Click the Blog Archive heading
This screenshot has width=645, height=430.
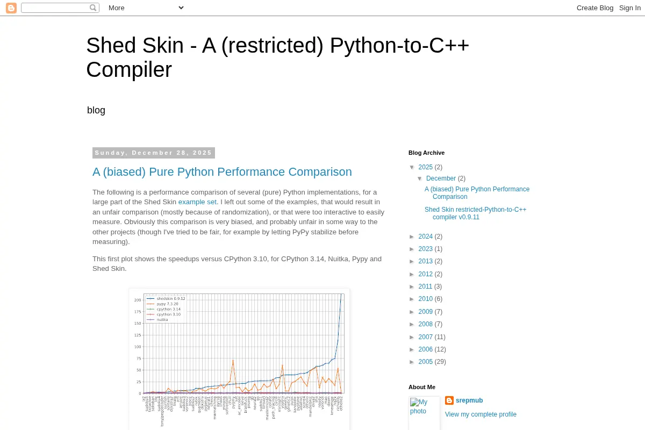click(427, 153)
